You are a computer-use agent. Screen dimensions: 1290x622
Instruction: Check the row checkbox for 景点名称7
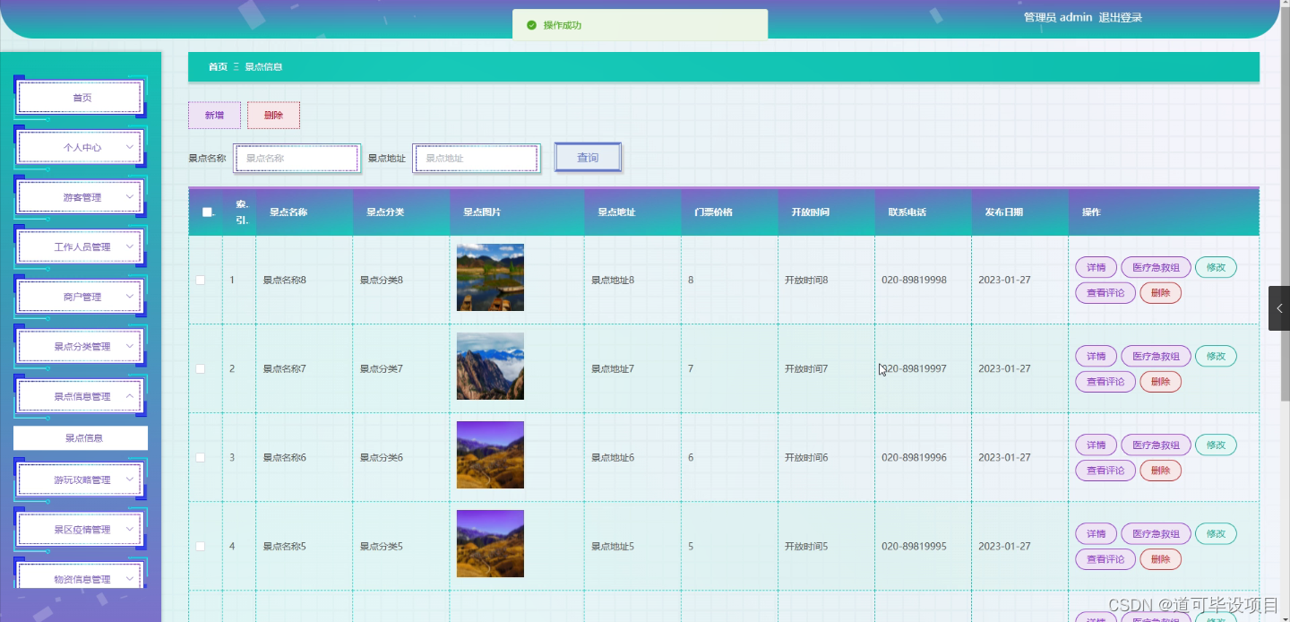tap(201, 369)
